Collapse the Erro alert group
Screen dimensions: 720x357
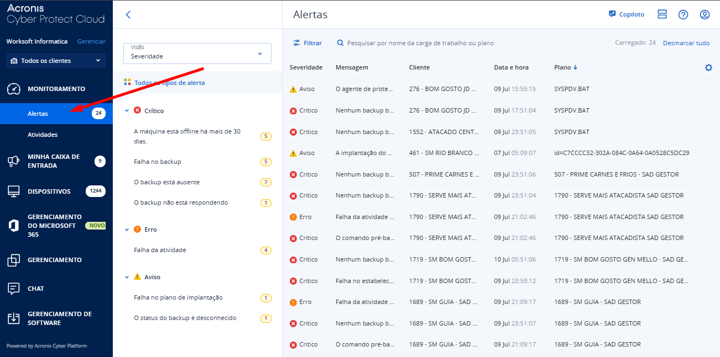(x=127, y=230)
